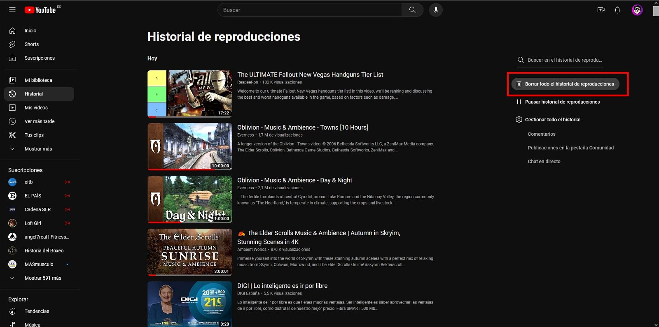Click the eitb channel avatar icon
The width and height of the screenshot is (659, 327).
pyautogui.click(x=12, y=182)
